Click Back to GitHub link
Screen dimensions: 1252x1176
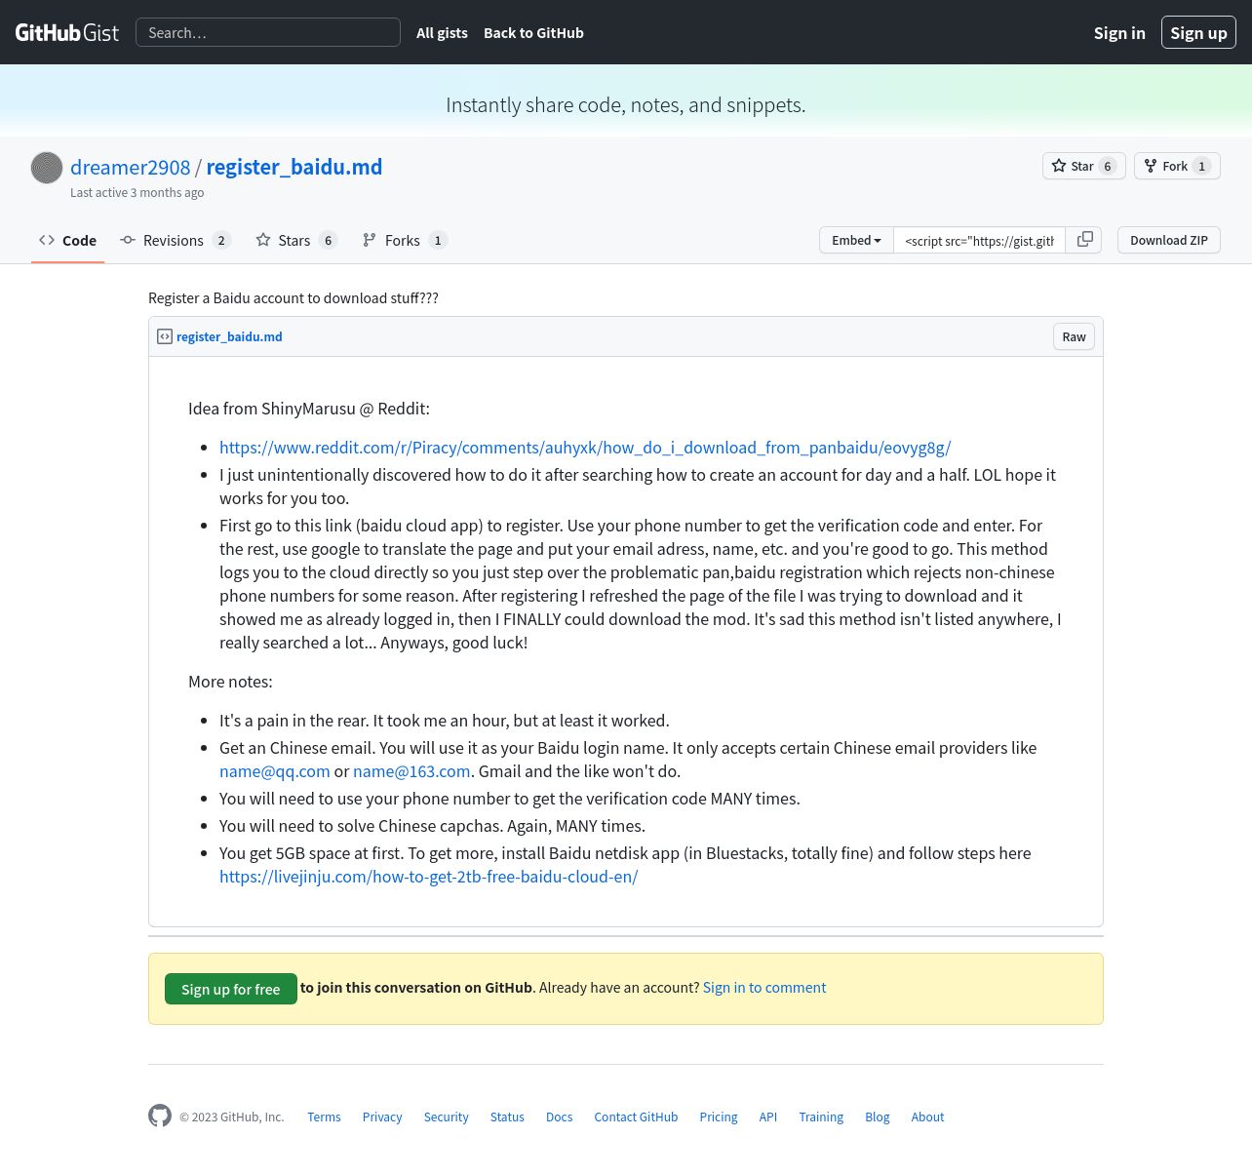click(533, 32)
